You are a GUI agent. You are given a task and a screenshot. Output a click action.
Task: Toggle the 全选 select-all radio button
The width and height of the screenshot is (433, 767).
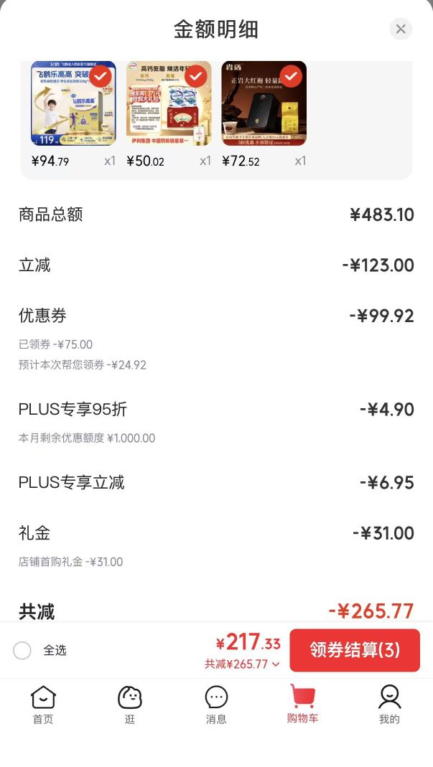point(22,651)
